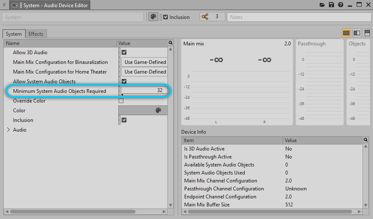Open help with the question mark icon

(x=341, y=5)
